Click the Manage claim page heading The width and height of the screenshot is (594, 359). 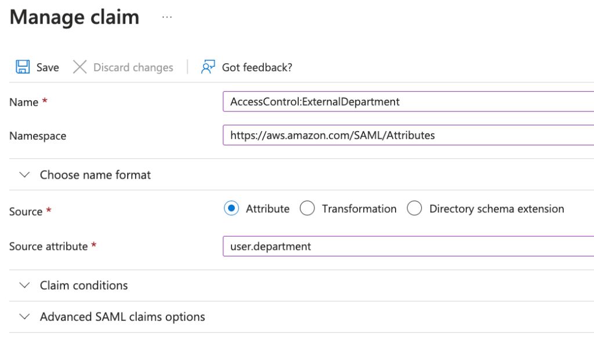74,17
